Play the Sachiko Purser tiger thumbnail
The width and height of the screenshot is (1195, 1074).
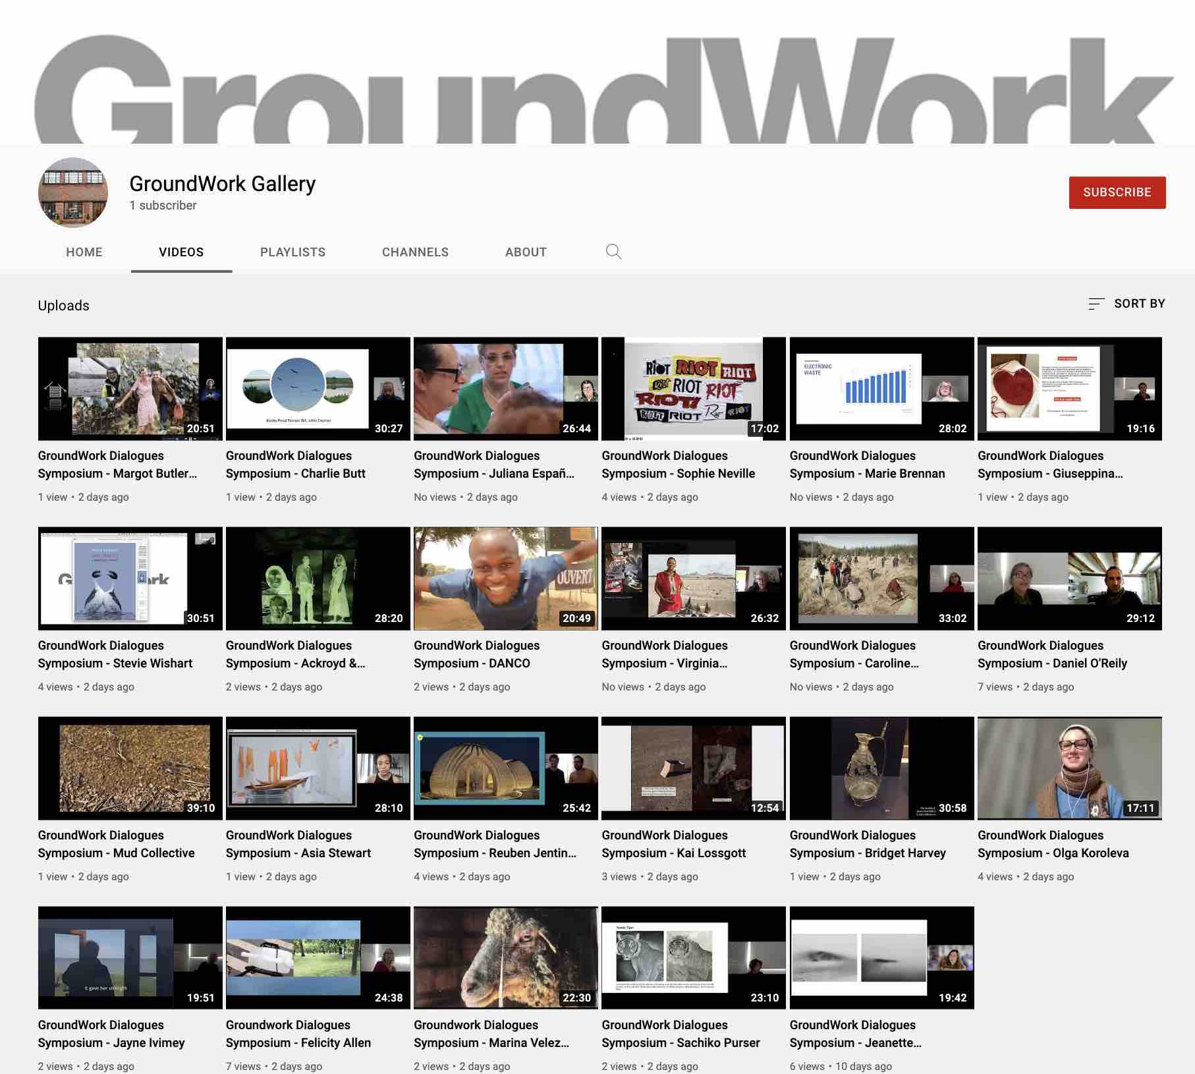point(694,958)
